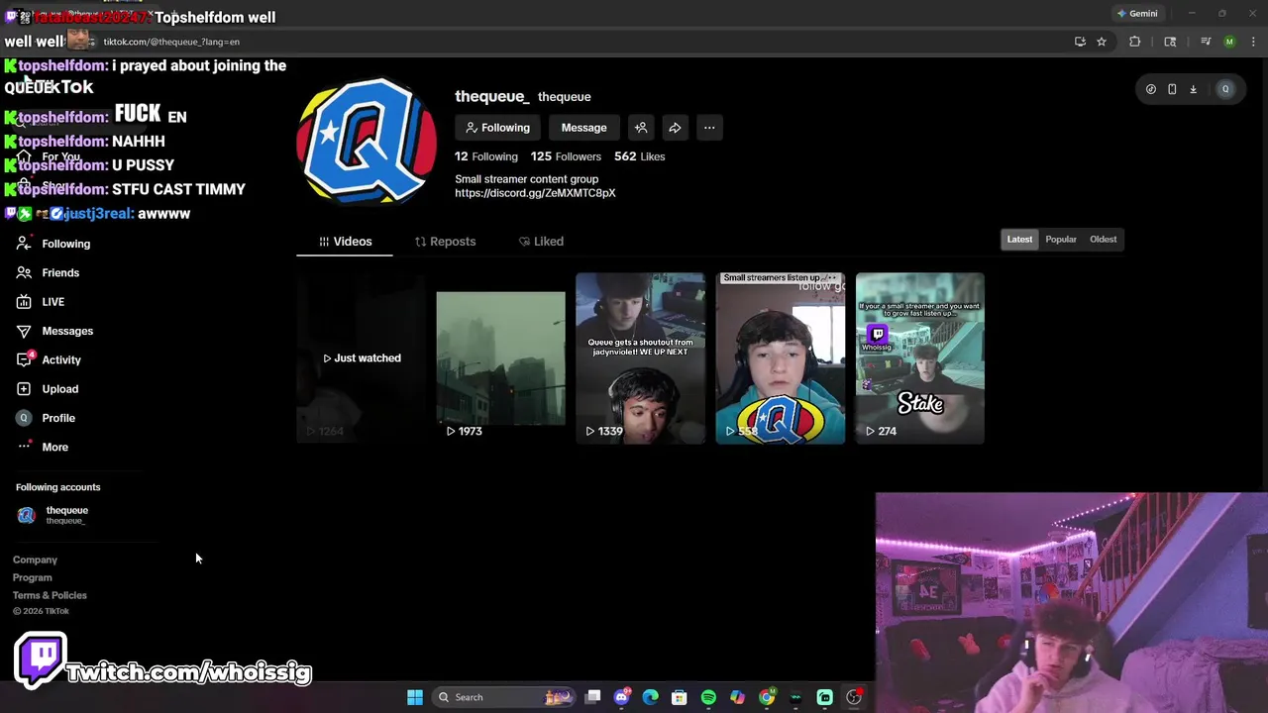Go to Following in the sidebar
The image size is (1268, 713).
(x=65, y=244)
